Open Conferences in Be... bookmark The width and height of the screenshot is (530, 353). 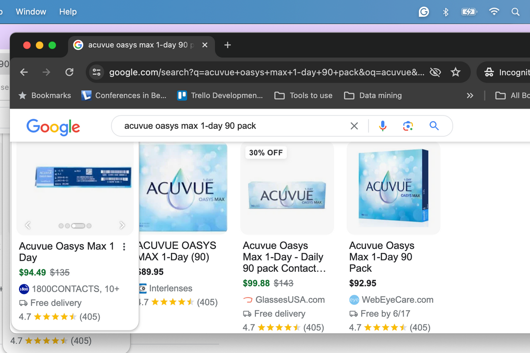coord(124,95)
